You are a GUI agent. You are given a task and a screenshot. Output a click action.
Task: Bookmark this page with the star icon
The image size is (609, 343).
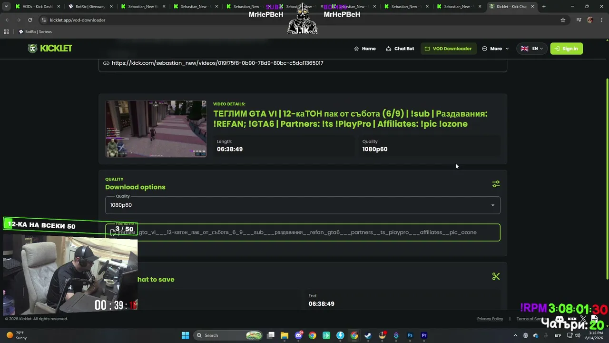[563, 20]
